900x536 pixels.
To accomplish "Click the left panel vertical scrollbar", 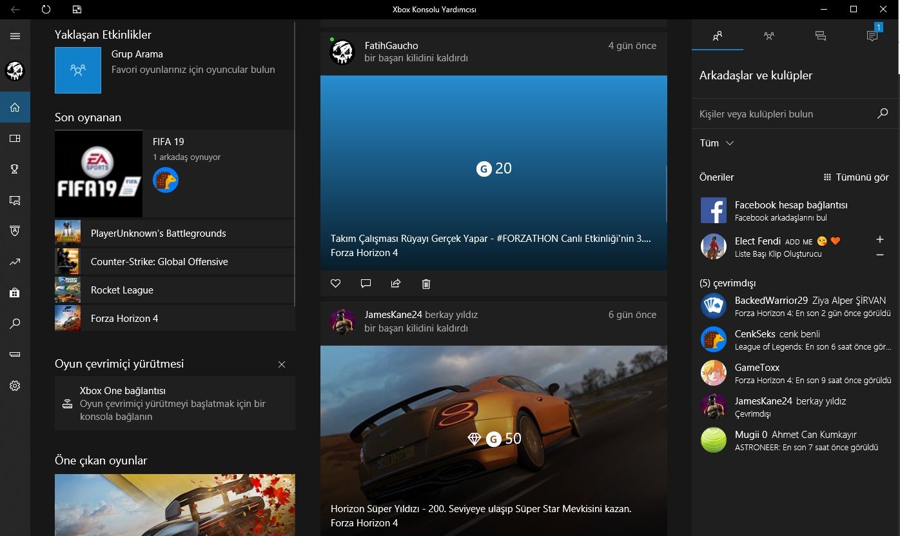I will 295,164.
